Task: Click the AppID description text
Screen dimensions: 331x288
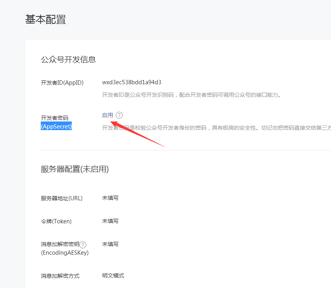Action: [191, 95]
